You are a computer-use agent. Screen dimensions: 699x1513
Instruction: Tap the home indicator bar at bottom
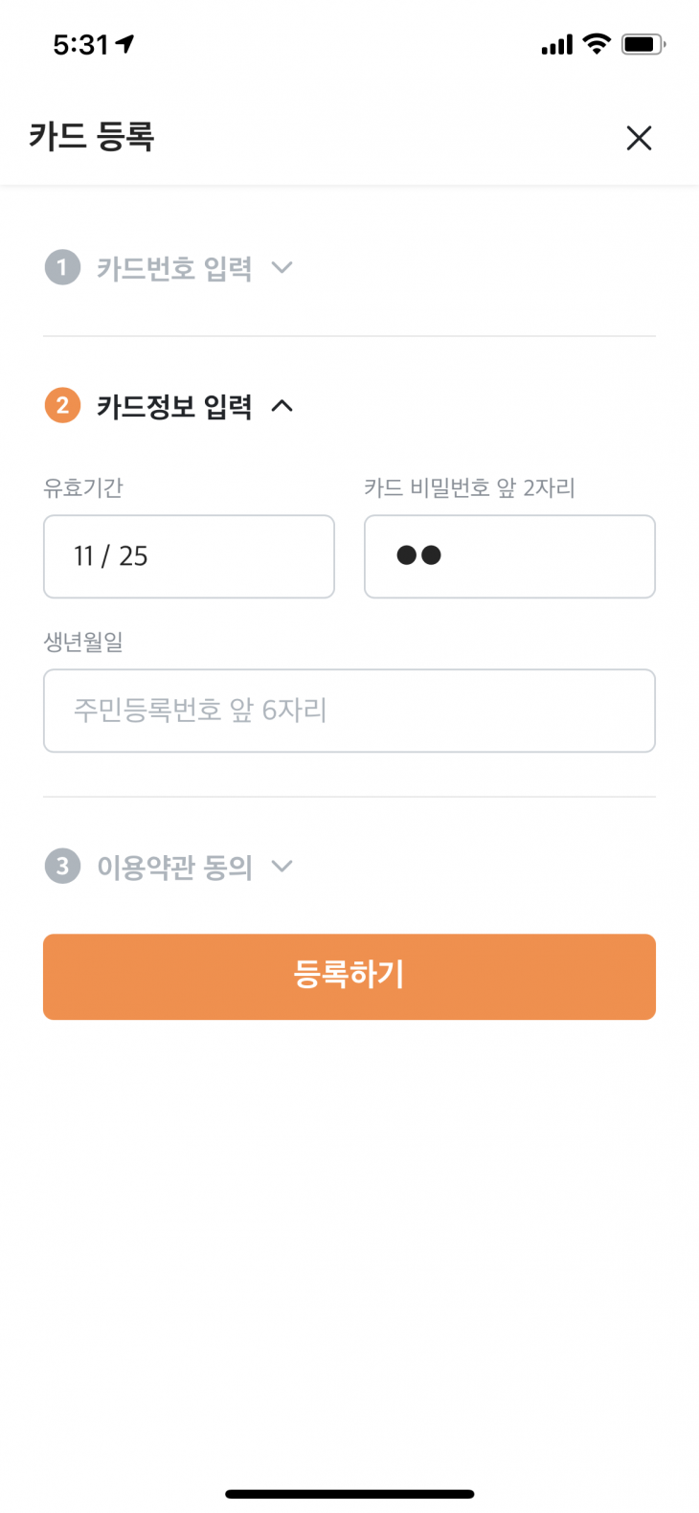349,1494
